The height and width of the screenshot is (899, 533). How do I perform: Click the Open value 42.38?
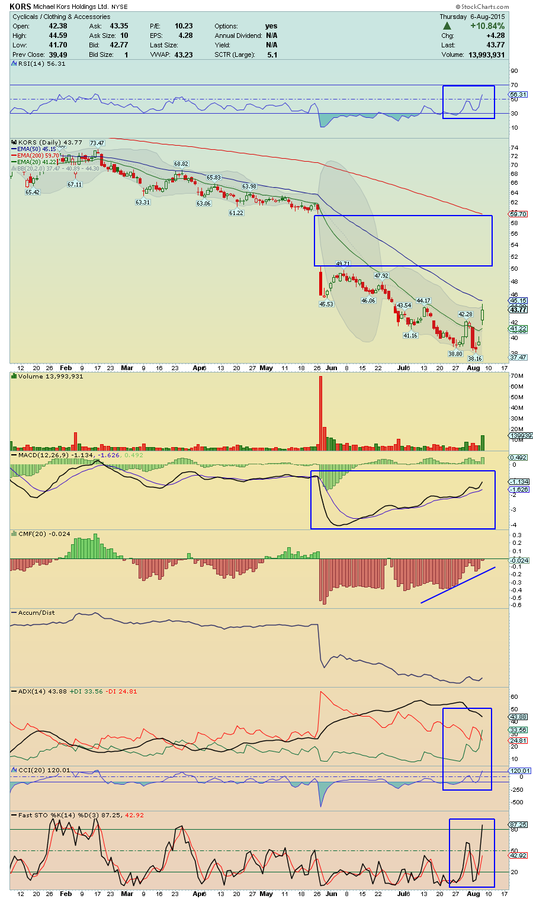point(58,26)
